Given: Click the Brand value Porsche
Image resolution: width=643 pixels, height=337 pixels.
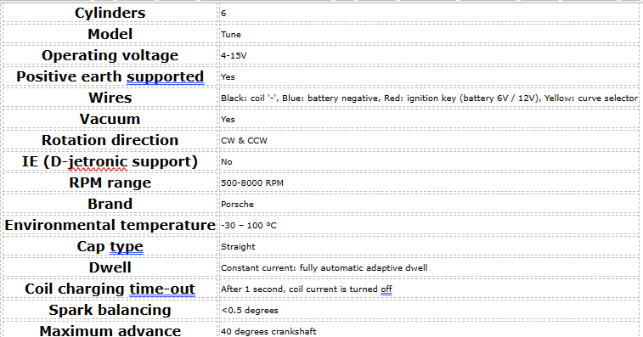Looking at the screenshot, I should (x=237, y=205).
